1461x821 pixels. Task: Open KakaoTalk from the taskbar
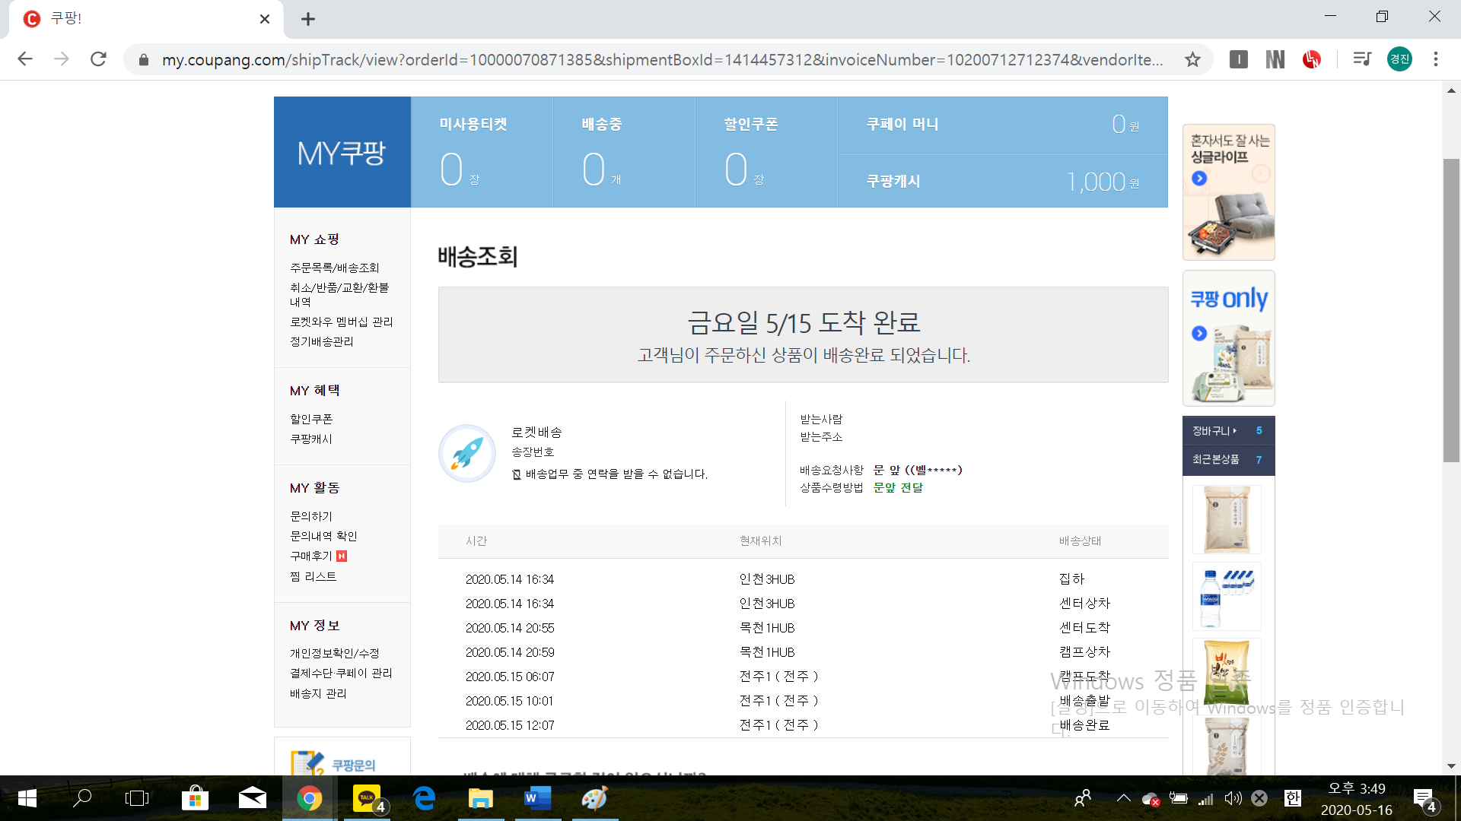[368, 798]
